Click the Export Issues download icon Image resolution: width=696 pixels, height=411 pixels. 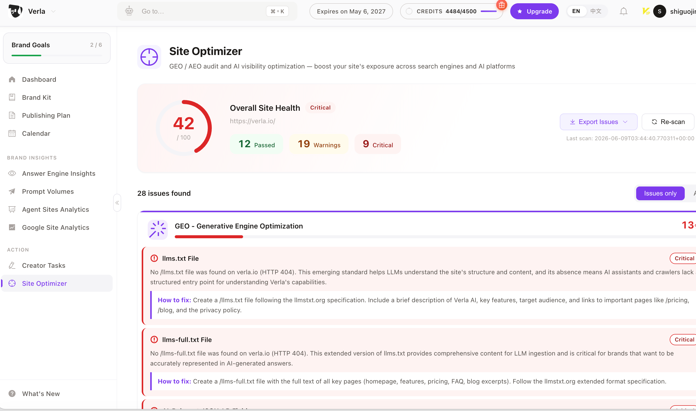point(572,122)
